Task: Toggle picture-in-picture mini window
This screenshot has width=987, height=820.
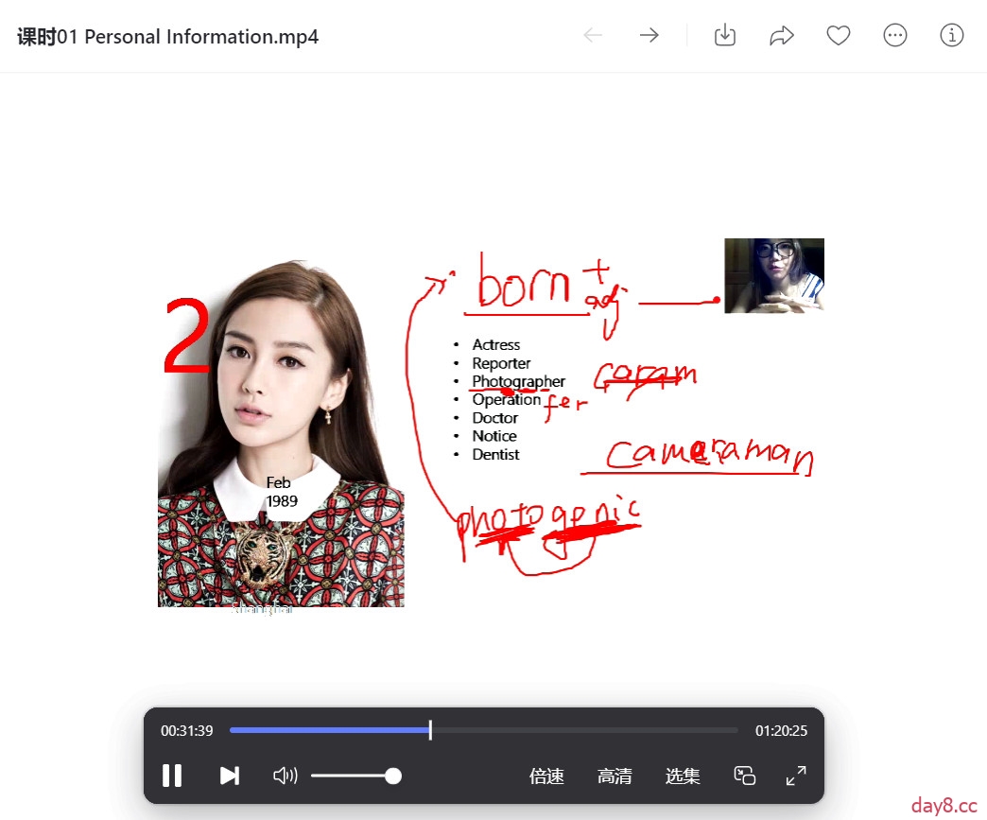Action: (x=745, y=776)
